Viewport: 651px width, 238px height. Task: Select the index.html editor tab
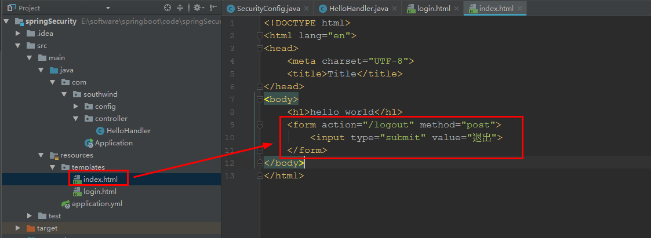[x=494, y=8]
